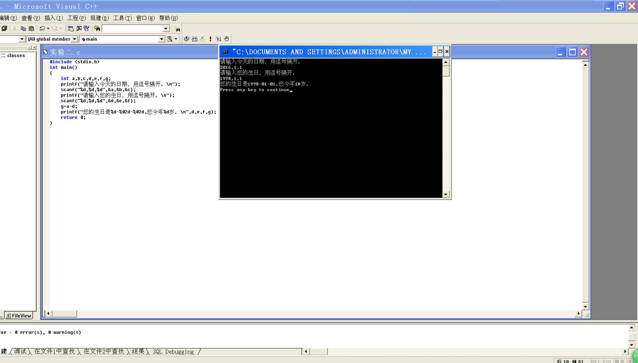
Task: Open the All global member dropdown
Action: 74,39
